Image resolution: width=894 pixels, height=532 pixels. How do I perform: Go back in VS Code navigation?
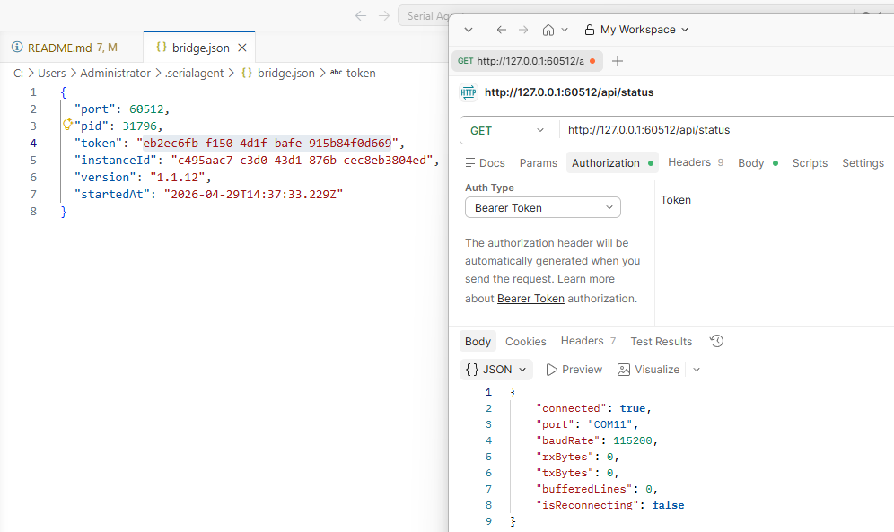click(360, 16)
